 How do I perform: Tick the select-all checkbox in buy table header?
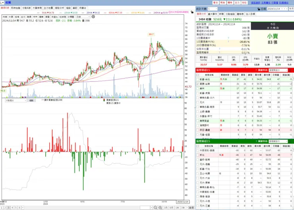point(197,75)
